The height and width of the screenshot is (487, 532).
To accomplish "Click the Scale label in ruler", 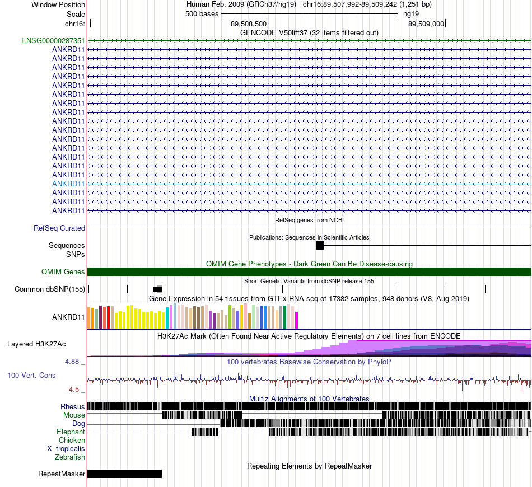I will (76, 15).
